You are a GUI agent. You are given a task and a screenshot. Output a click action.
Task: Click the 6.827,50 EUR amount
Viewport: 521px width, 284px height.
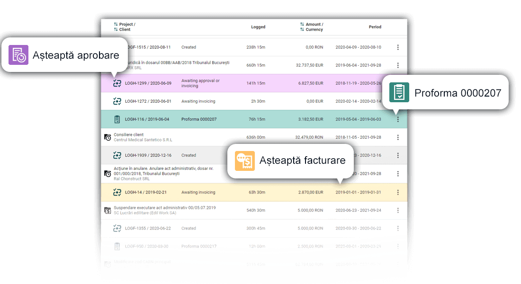311,83
